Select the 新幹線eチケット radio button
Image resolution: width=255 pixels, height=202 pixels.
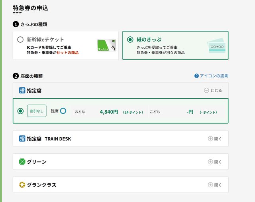20,40
